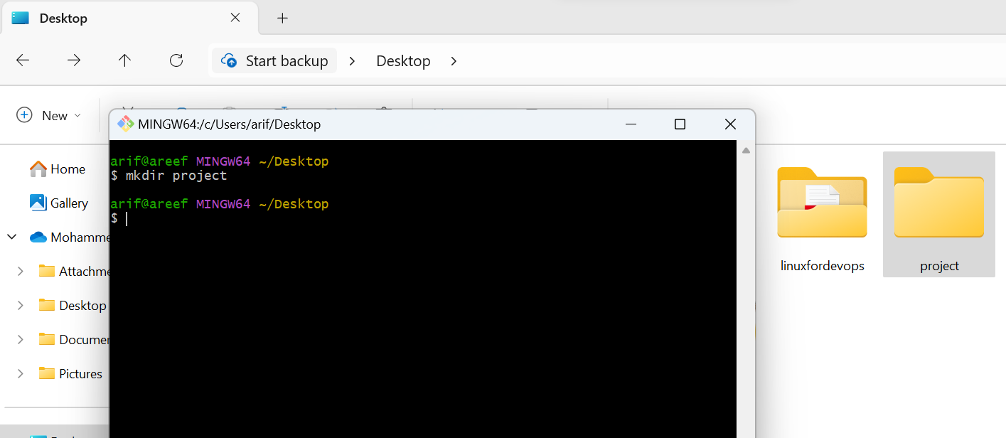Click the Desktop tab folder icon

pyautogui.click(x=21, y=18)
